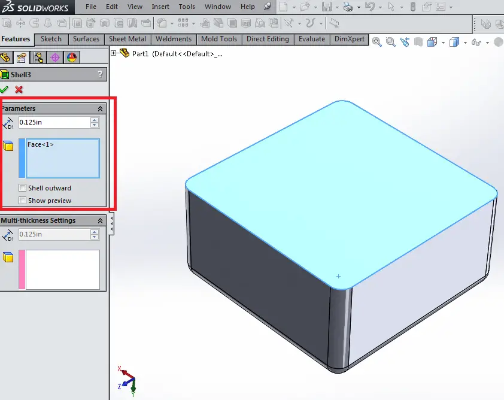504x400 pixels.
Task: Open the Curves dropdown arrow
Action: [321, 23]
